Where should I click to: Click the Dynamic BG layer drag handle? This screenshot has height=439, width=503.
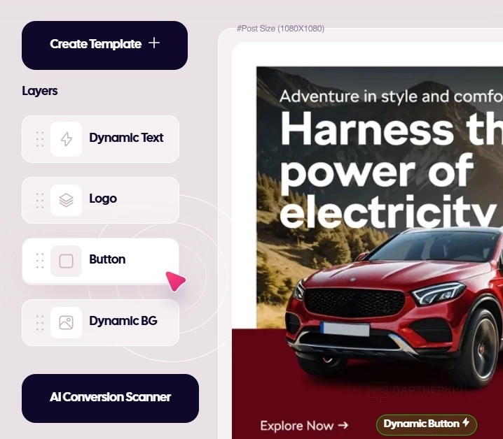(40, 322)
